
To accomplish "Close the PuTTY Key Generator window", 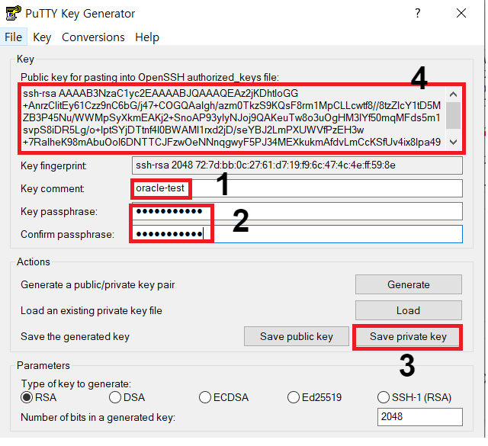I will pos(461,13).
